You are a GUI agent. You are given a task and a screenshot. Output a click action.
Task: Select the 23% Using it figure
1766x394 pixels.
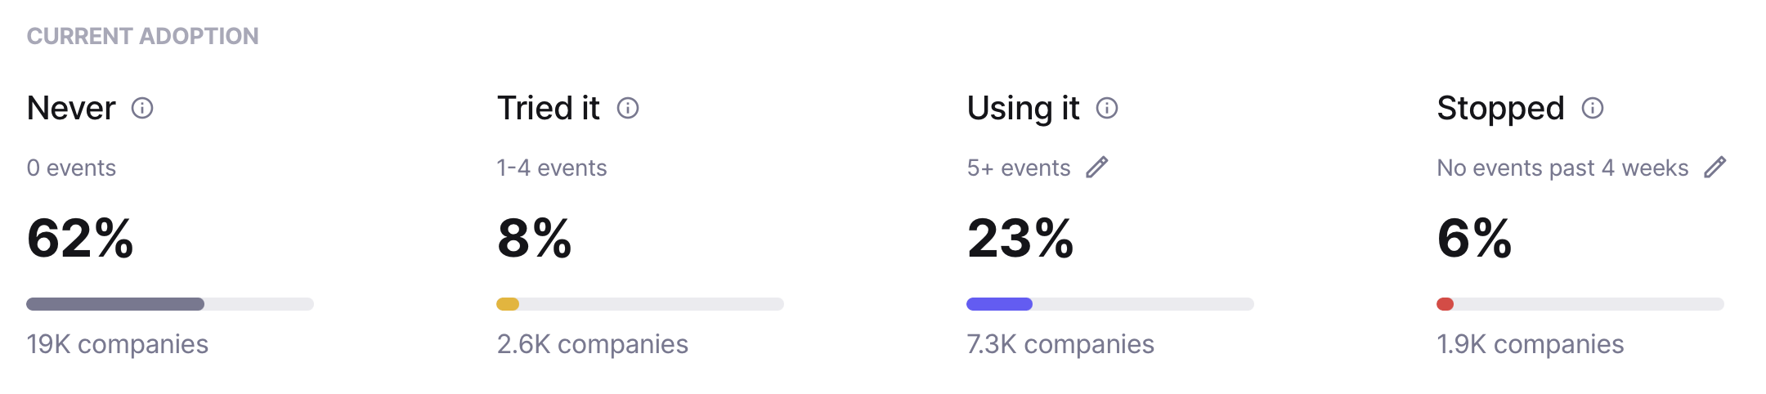point(1020,239)
